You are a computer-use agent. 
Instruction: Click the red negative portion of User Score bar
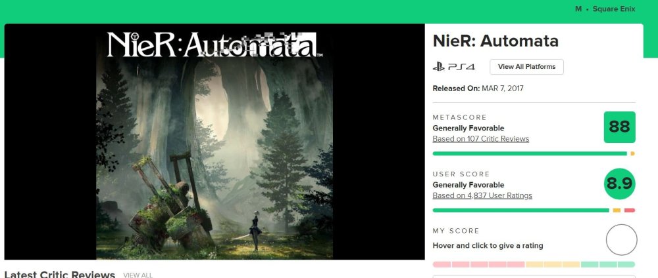[x=629, y=210]
